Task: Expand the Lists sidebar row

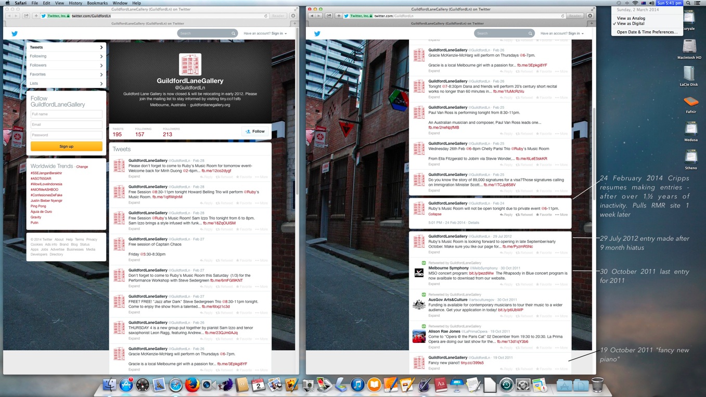Action: (66, 83)
